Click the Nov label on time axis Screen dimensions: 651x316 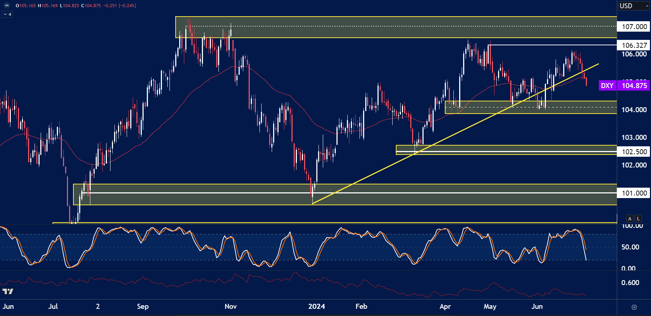pyautogui.click(x=231, y=306)
